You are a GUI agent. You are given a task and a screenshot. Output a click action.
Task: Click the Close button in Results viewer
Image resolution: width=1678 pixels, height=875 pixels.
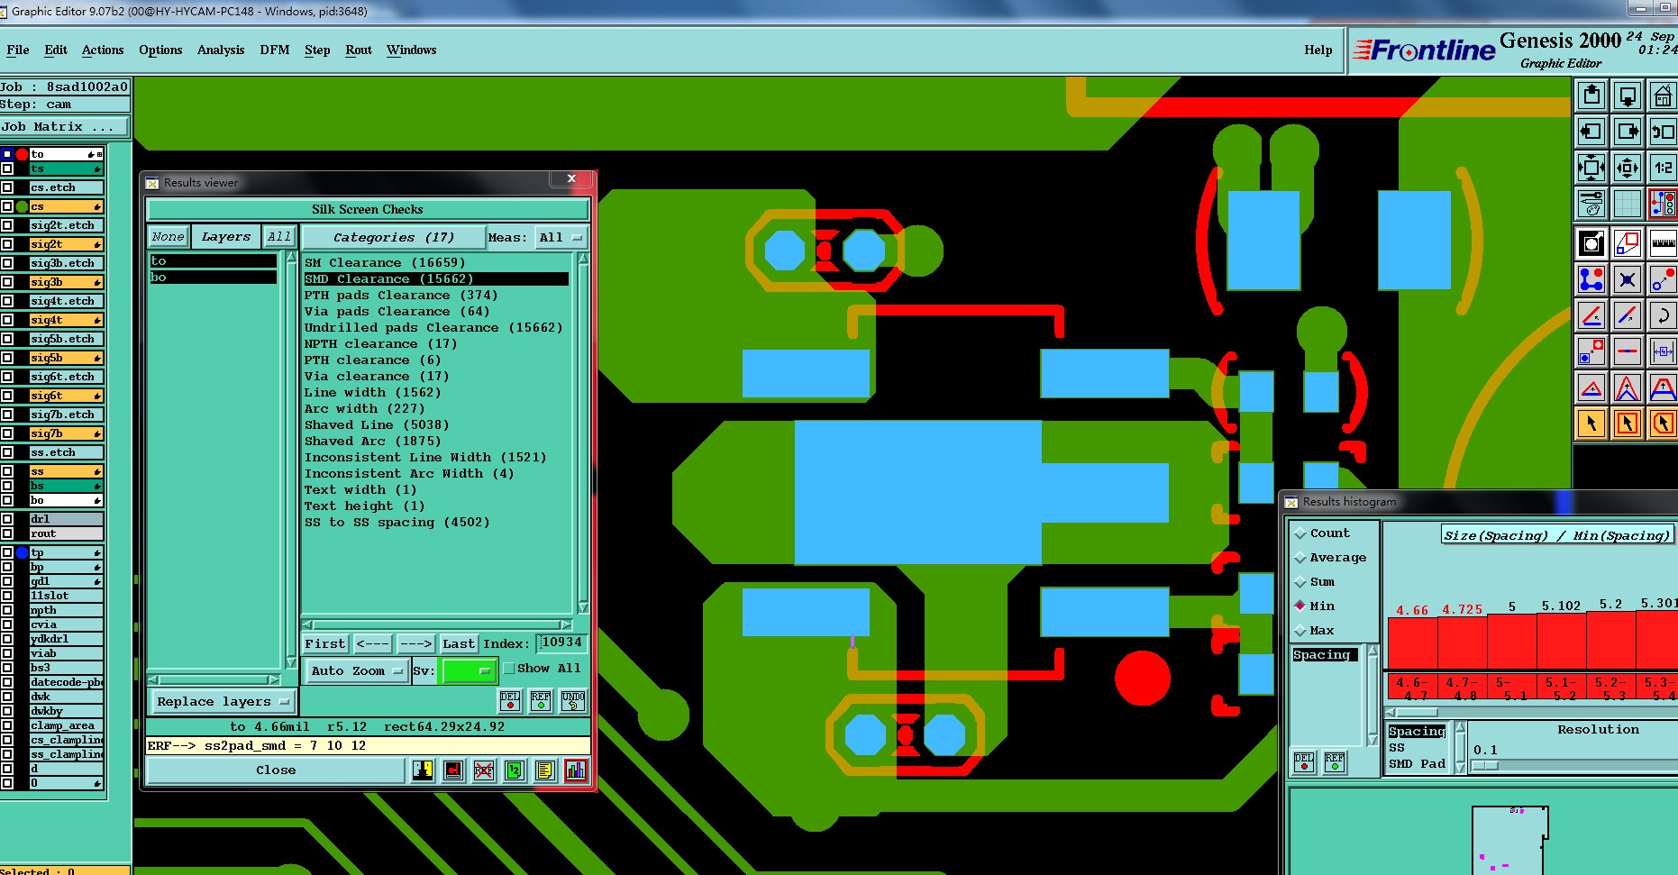276,770
